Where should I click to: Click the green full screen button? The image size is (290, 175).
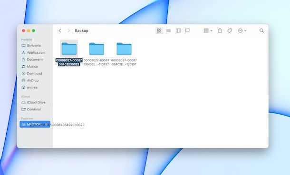(33, 31)
